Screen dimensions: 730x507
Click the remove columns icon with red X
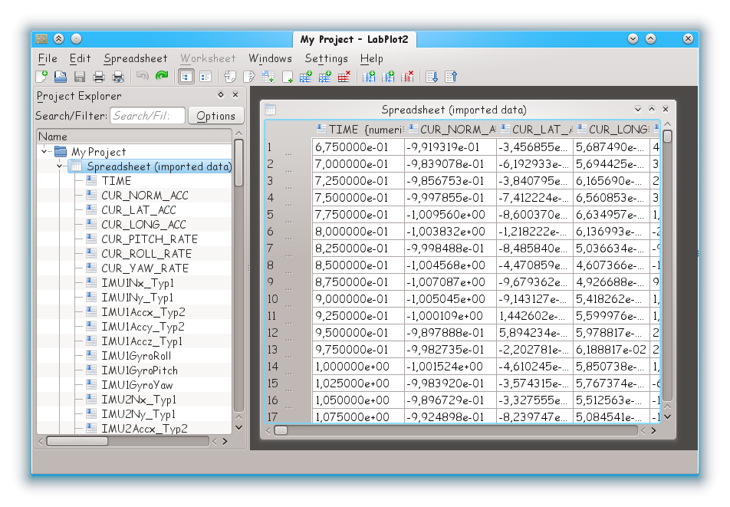tap(408, 77)
